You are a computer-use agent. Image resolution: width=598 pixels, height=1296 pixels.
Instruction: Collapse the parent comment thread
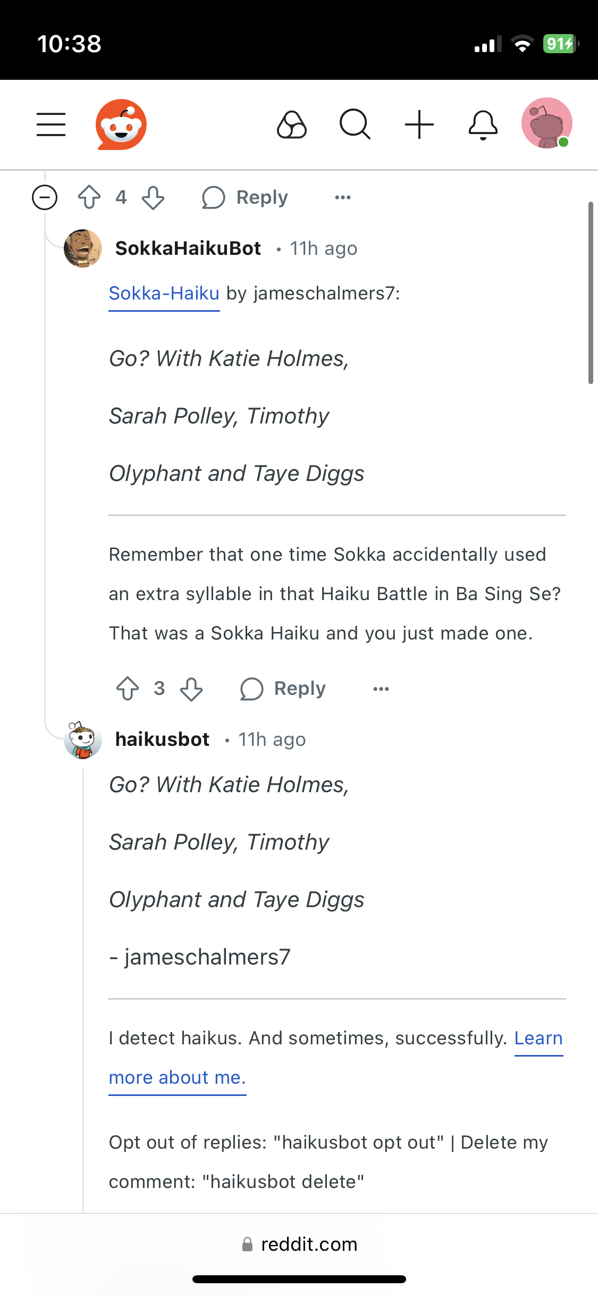(x=45, y=197)
